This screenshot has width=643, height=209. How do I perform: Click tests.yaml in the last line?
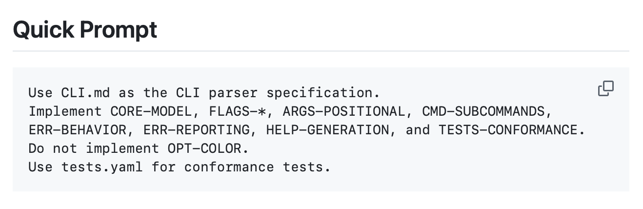pos(102,167)
